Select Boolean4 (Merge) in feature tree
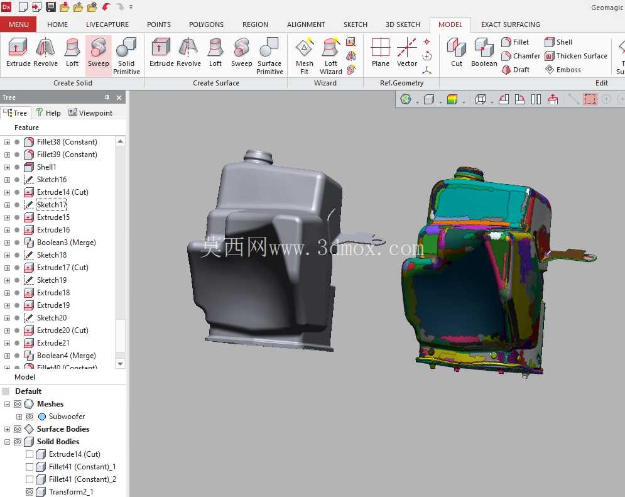Viewport: 625px width, 497px height. tap(66, 356)
